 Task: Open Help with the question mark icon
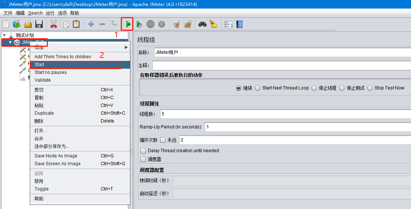[240, 24]
